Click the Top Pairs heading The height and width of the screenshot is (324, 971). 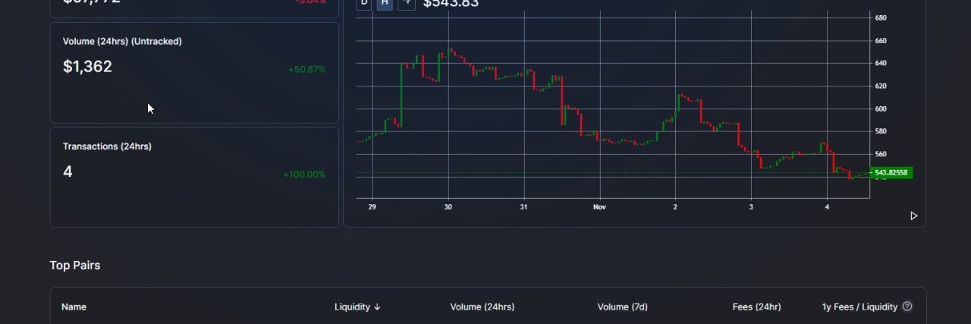[75, 265]
